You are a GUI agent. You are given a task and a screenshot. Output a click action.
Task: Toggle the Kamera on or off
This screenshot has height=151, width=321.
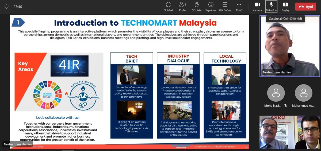[x=257, y=7]
